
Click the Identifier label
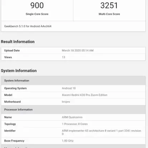[x=10, y=131]
